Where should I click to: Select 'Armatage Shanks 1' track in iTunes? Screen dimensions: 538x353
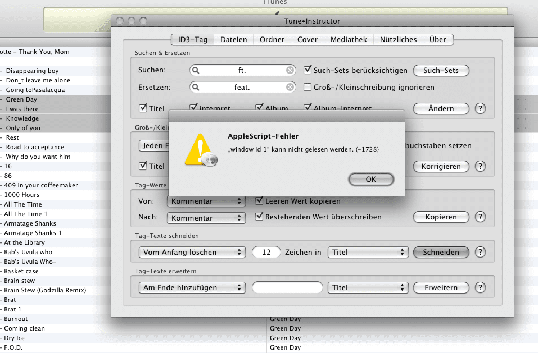[x=33, y=233]
